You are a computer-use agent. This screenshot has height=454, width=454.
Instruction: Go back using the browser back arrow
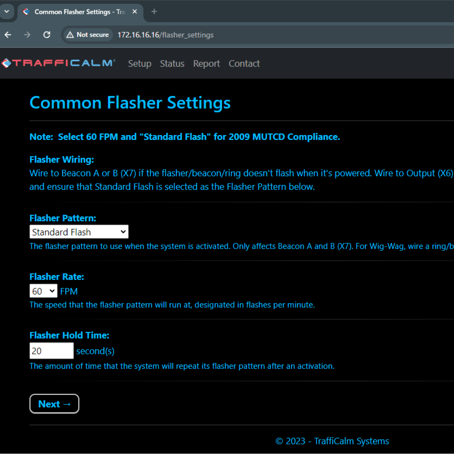pos(8,35)
